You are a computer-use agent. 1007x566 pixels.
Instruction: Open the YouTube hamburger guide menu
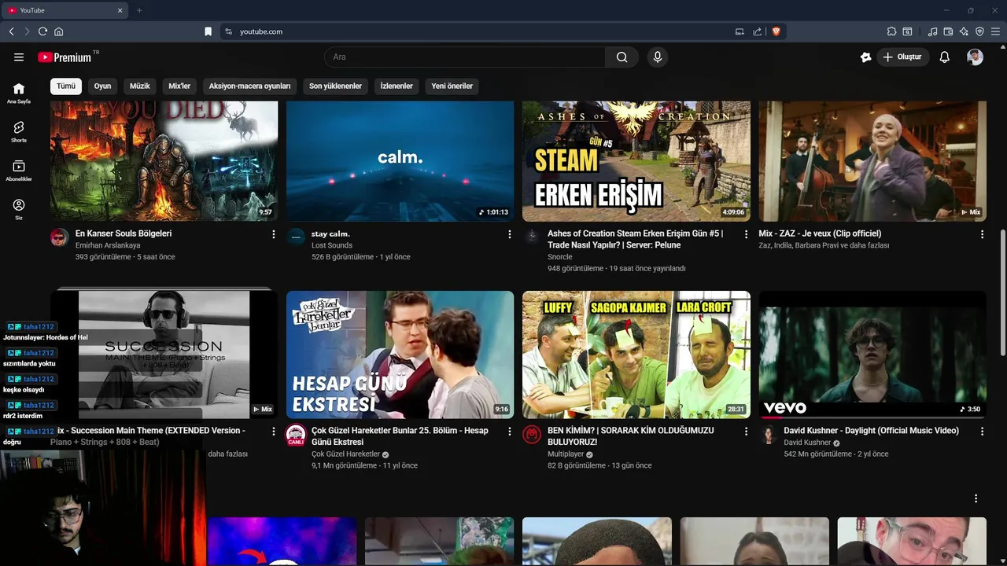point(19,57)
